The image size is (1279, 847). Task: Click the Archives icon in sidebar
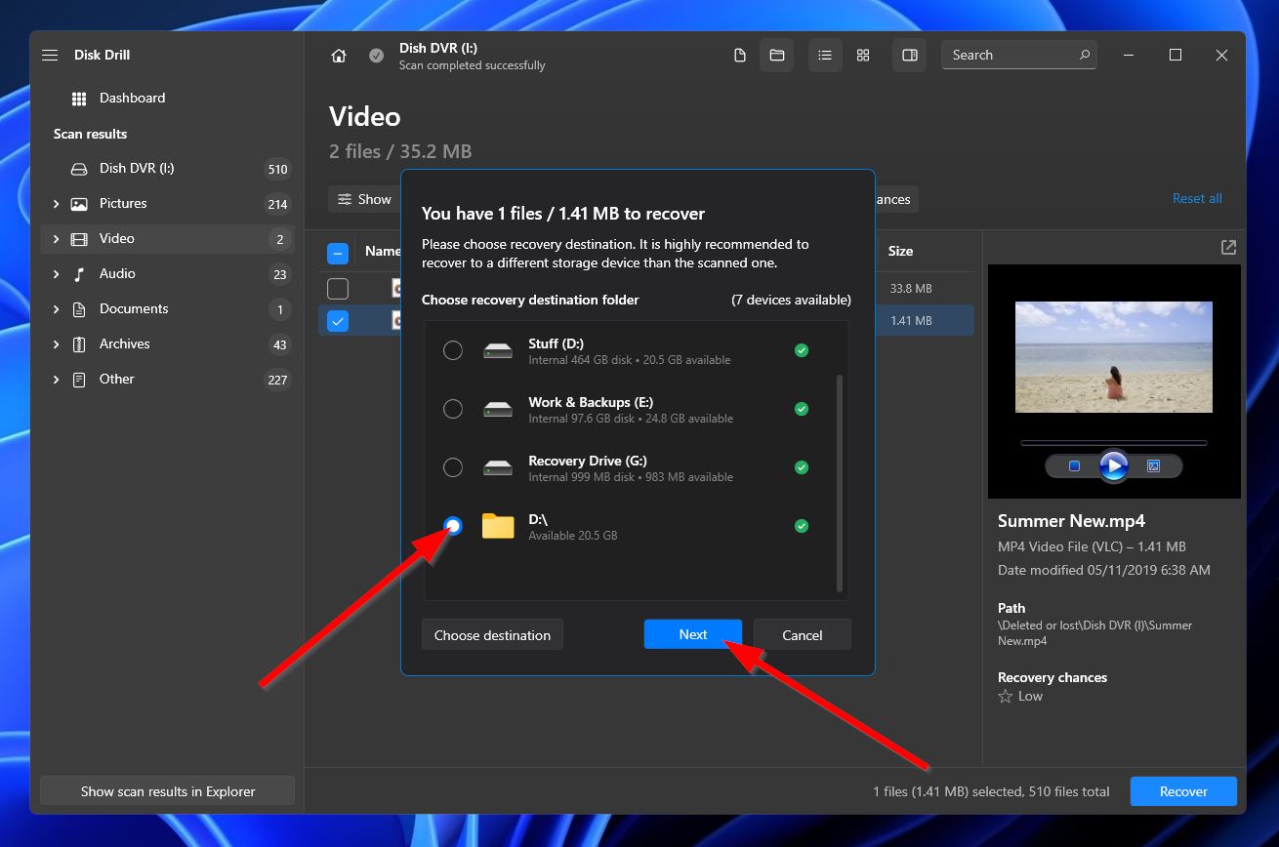click(x=79, y=344)
